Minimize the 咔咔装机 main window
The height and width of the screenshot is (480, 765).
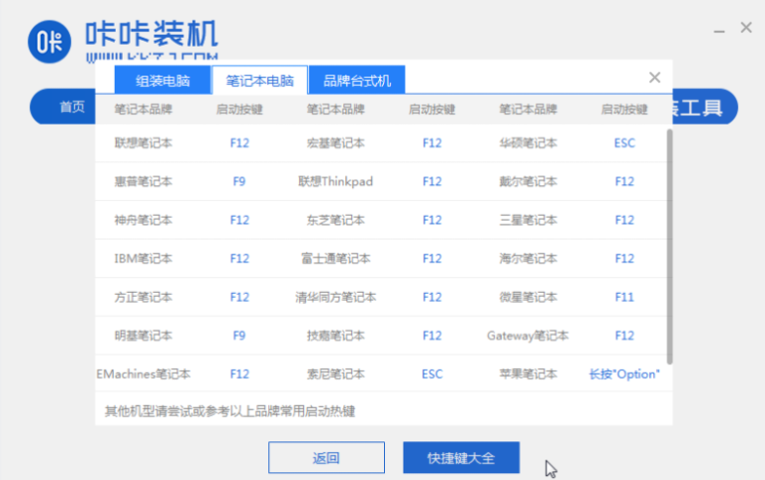[719, 31]
